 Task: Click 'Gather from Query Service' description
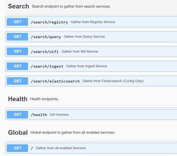click(x=84, y=37)
